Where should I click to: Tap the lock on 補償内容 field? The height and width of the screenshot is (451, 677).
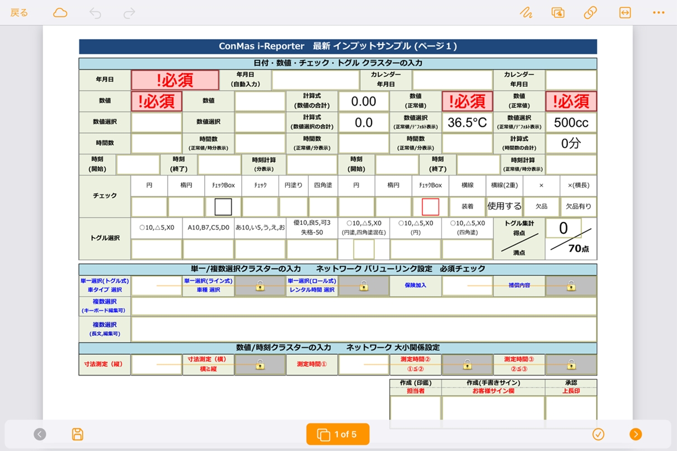click(571, 286)
